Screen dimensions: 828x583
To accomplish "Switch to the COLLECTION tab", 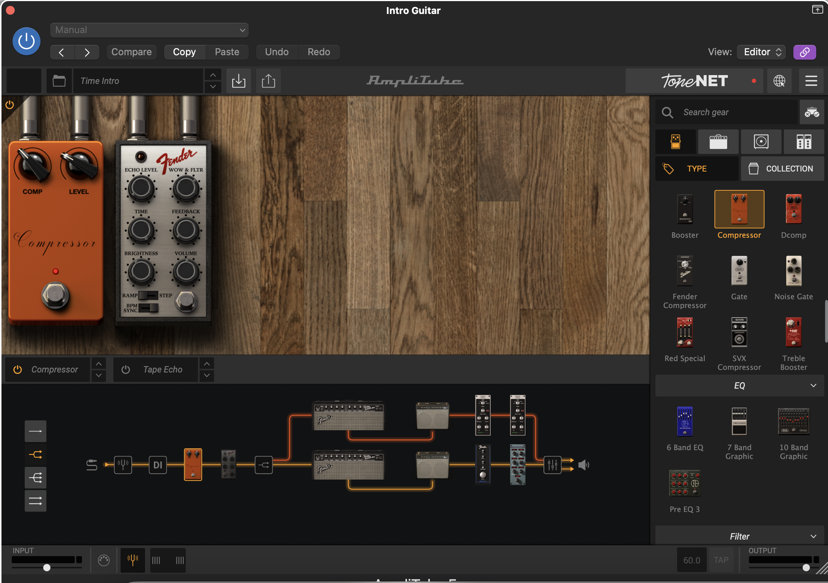I will point(782,169).
